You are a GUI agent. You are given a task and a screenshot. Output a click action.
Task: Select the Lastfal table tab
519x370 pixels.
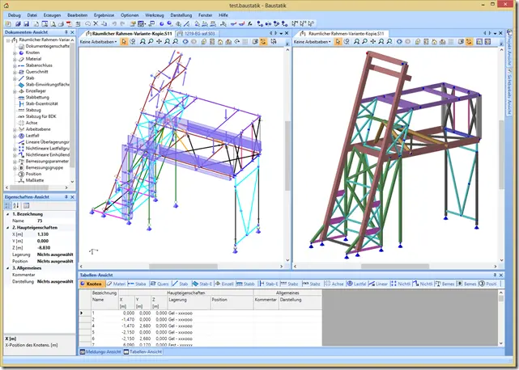pos(356,284)
